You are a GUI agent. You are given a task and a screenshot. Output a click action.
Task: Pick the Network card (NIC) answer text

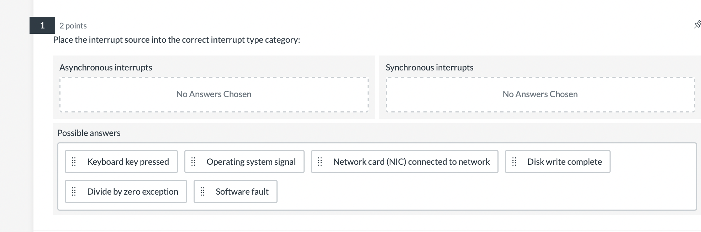(411, 162)
